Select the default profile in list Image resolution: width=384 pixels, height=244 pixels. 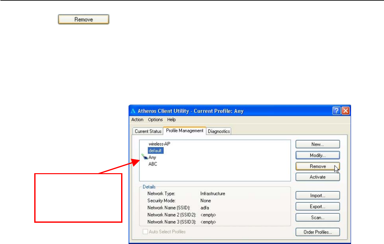click(155, 151)
